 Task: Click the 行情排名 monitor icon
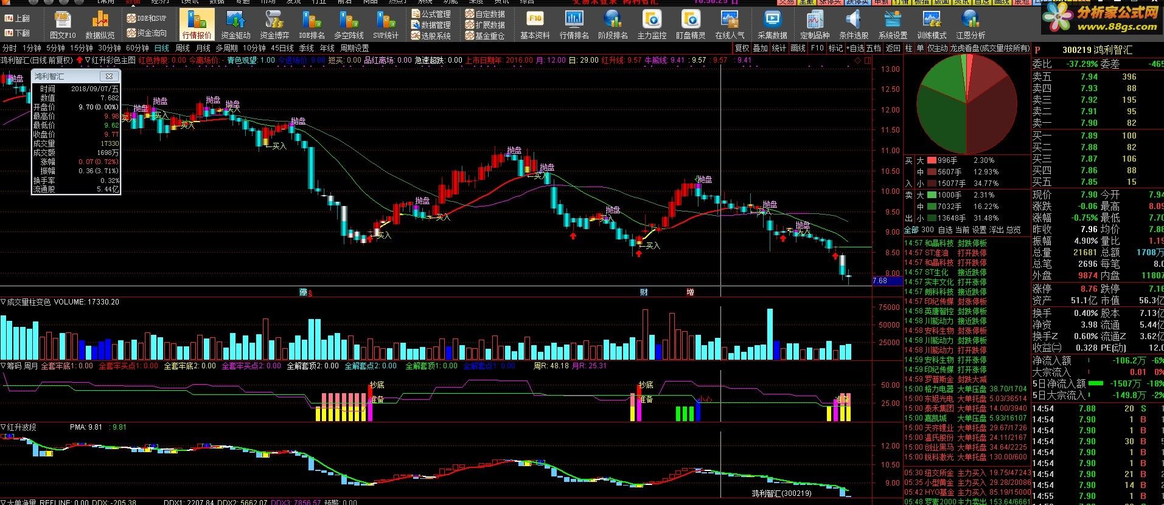(x=574, y=25)
